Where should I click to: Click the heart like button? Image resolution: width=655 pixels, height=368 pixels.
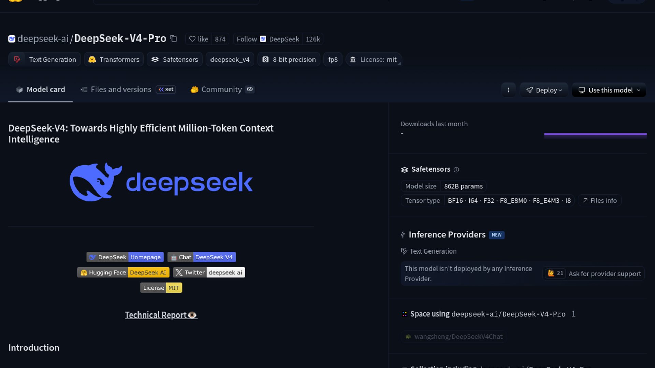pyautogui.click(x=199, y=39)
